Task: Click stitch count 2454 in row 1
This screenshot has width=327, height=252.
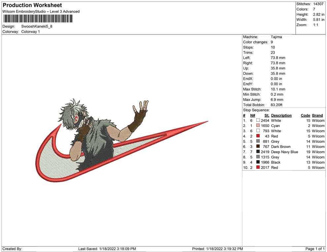Action: (x=265, y=120)
